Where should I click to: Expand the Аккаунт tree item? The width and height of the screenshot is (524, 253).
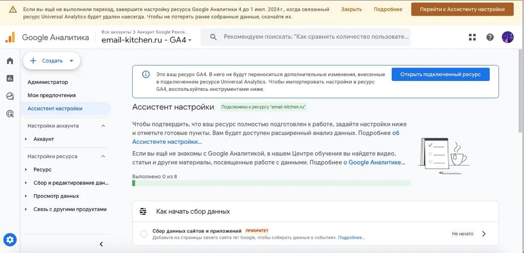(27, 139)
